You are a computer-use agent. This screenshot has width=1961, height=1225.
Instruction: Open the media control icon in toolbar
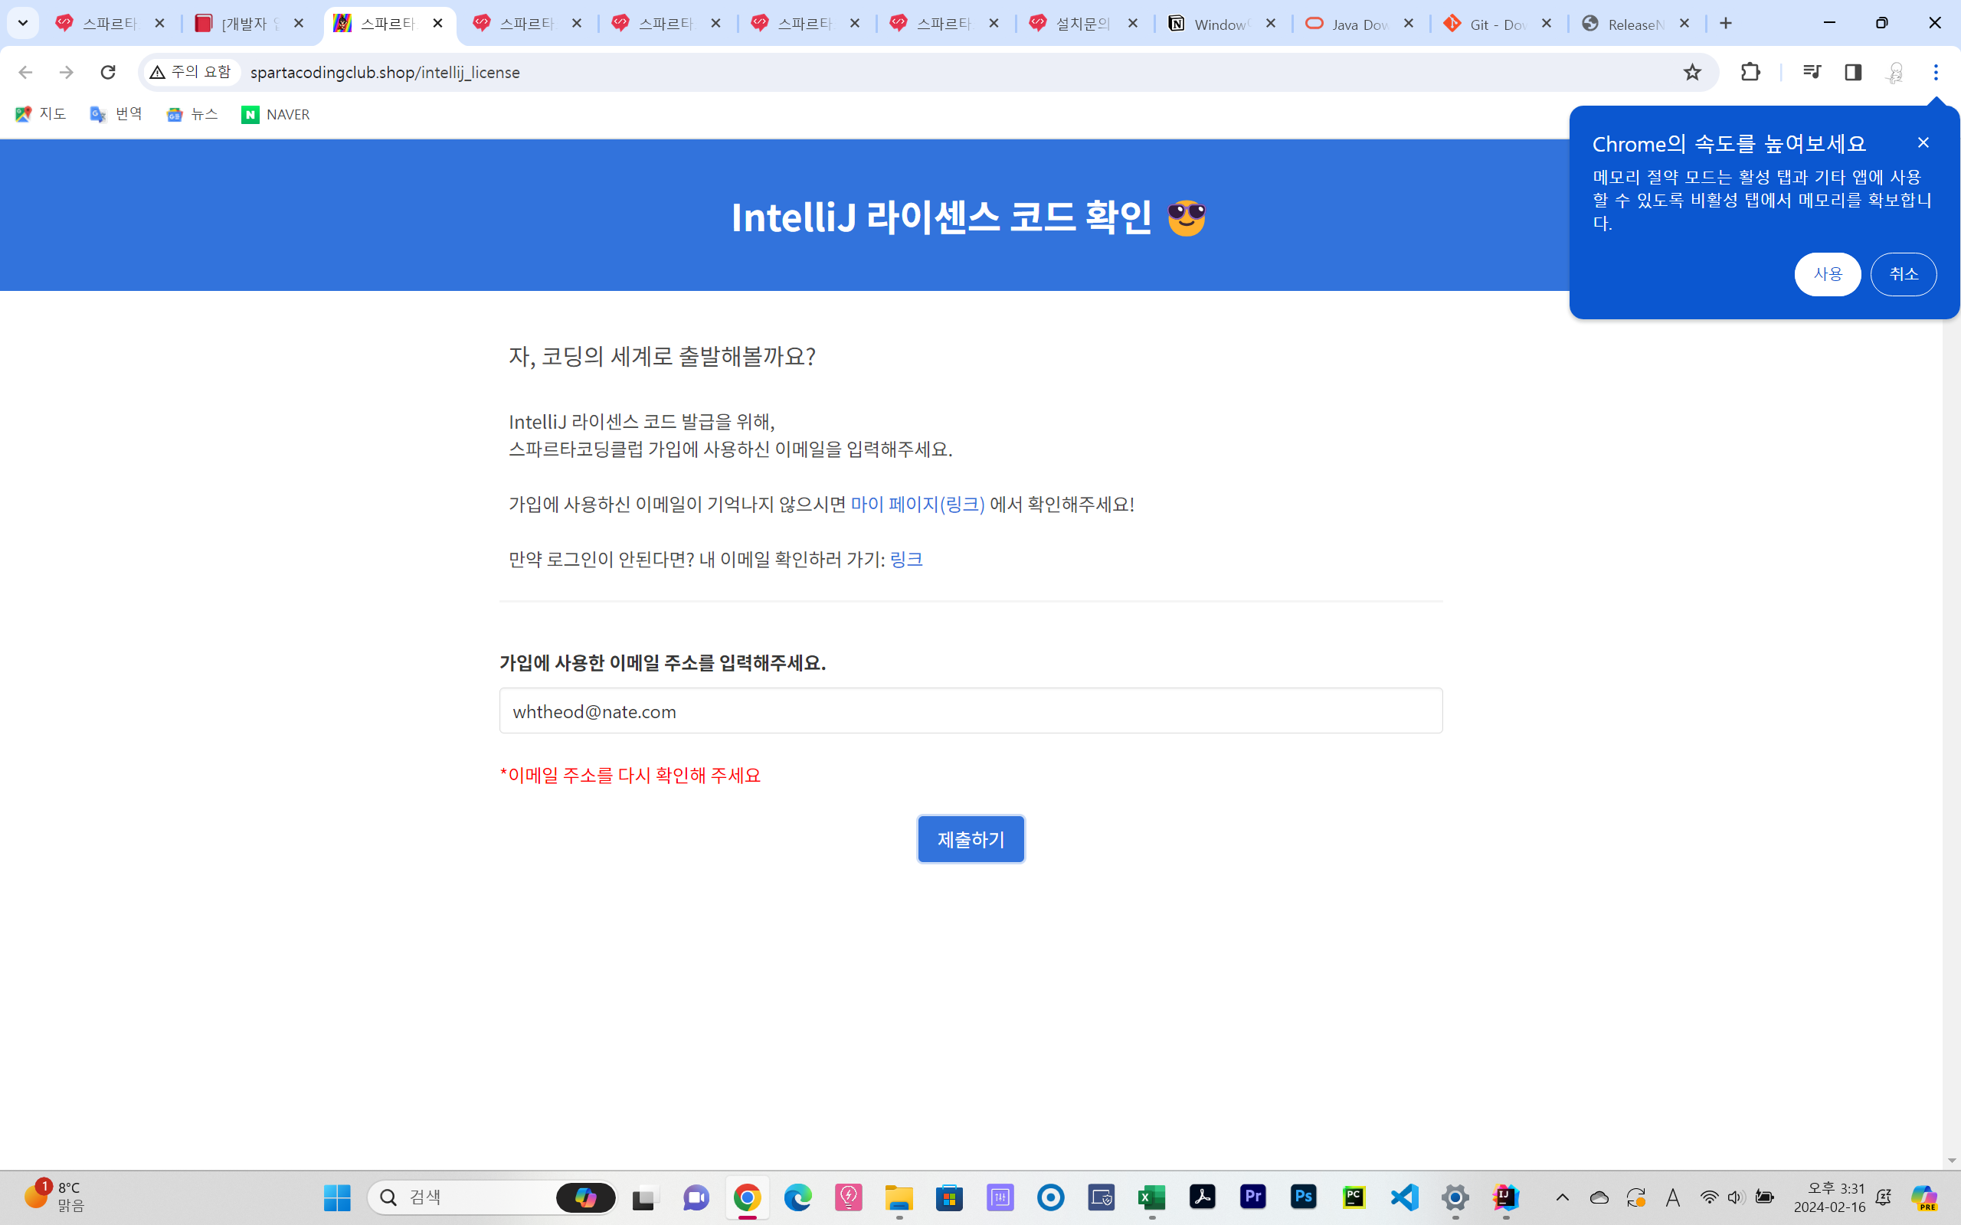(x=1812, y=72)
